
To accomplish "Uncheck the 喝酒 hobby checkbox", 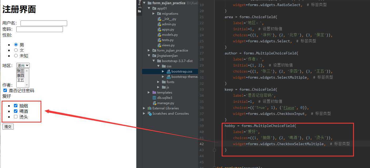I will click(16, 111).
